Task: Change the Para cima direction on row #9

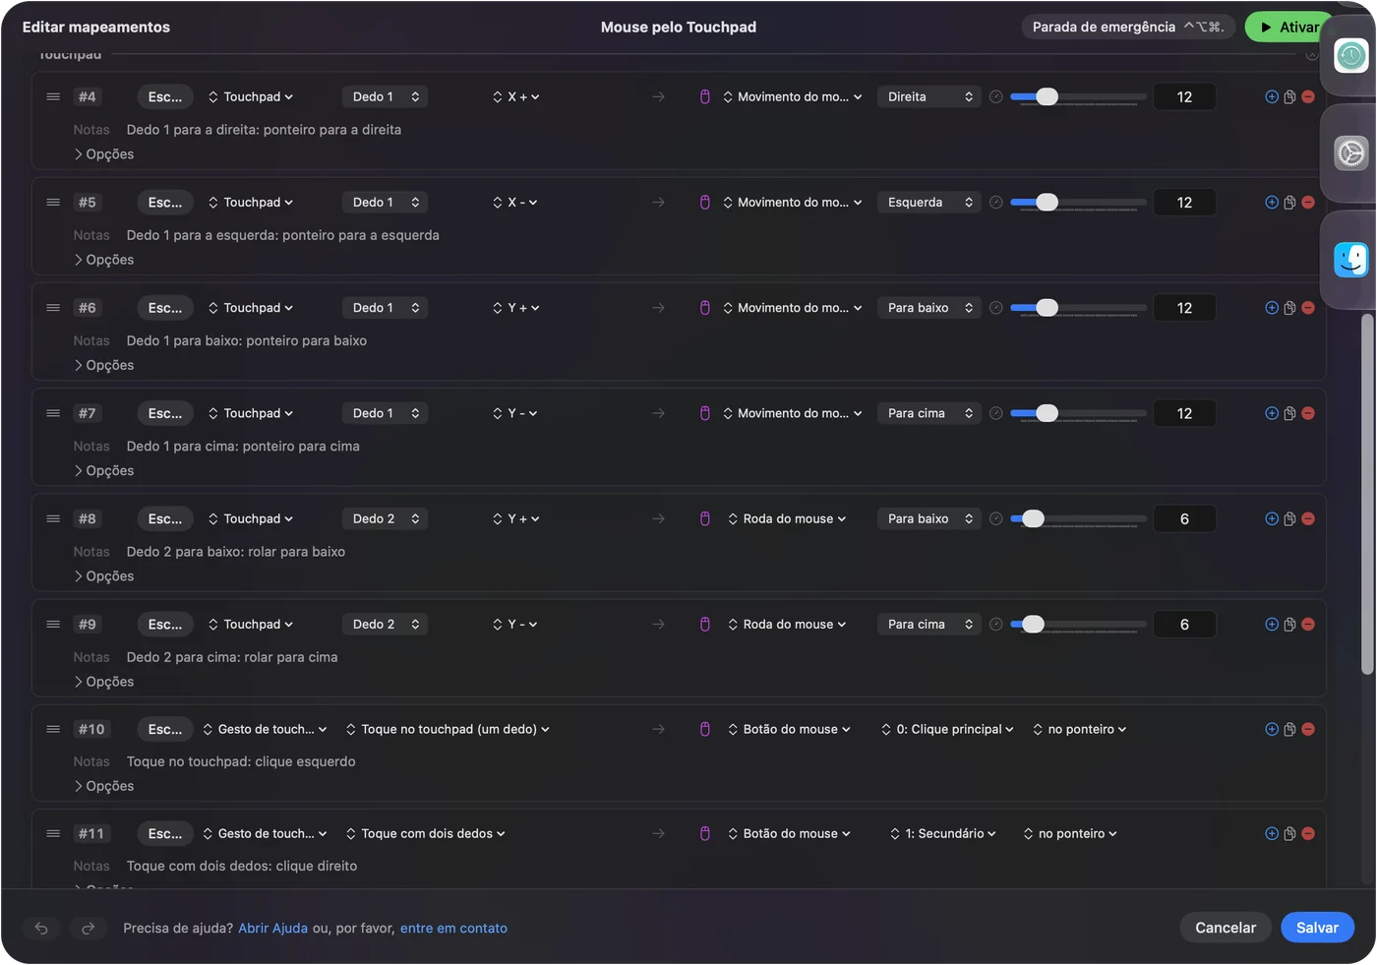Action: click(928, 625)
